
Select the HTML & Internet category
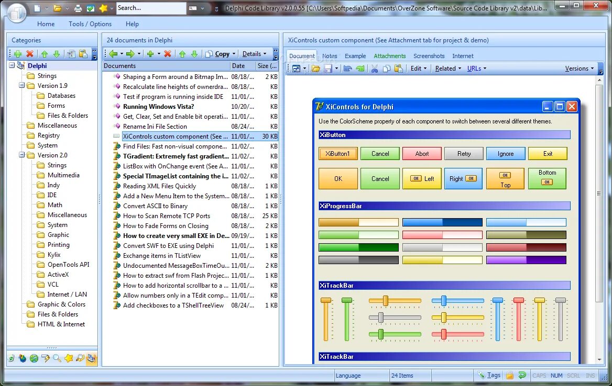61,324
